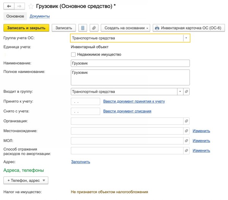Click the report list icon in toolbar
Screen dimensions: 228x200
pyautogui.click(x=83, y=28)
